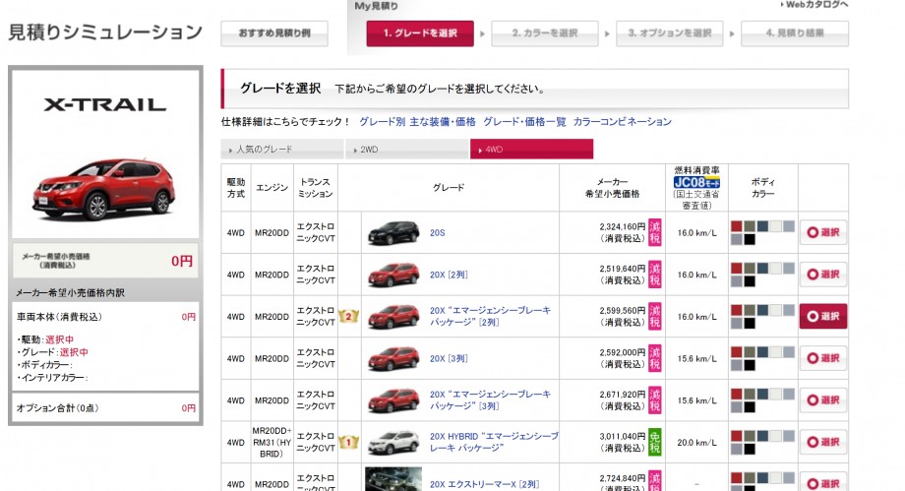Go to step 2. カラーを選択

coord(545,32)
